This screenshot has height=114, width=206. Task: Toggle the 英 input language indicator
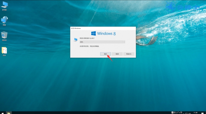coord(175,112)
